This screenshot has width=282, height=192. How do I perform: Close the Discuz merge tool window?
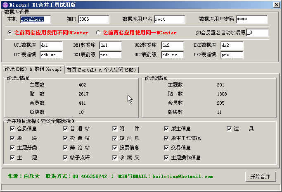coord(276,5)
